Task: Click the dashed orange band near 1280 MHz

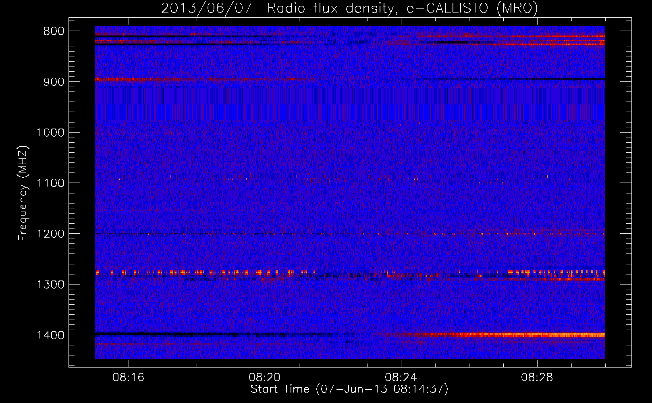Action: 350,273
